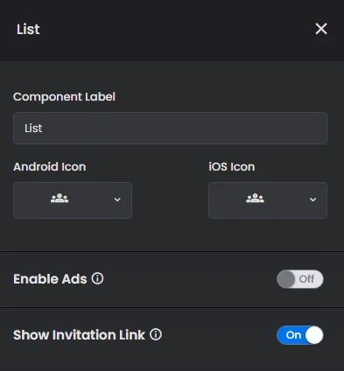Image resolution: width=344 pixels, height=371 pixels.
Task: Click the Component Label heading
Action: coord(64,97)
